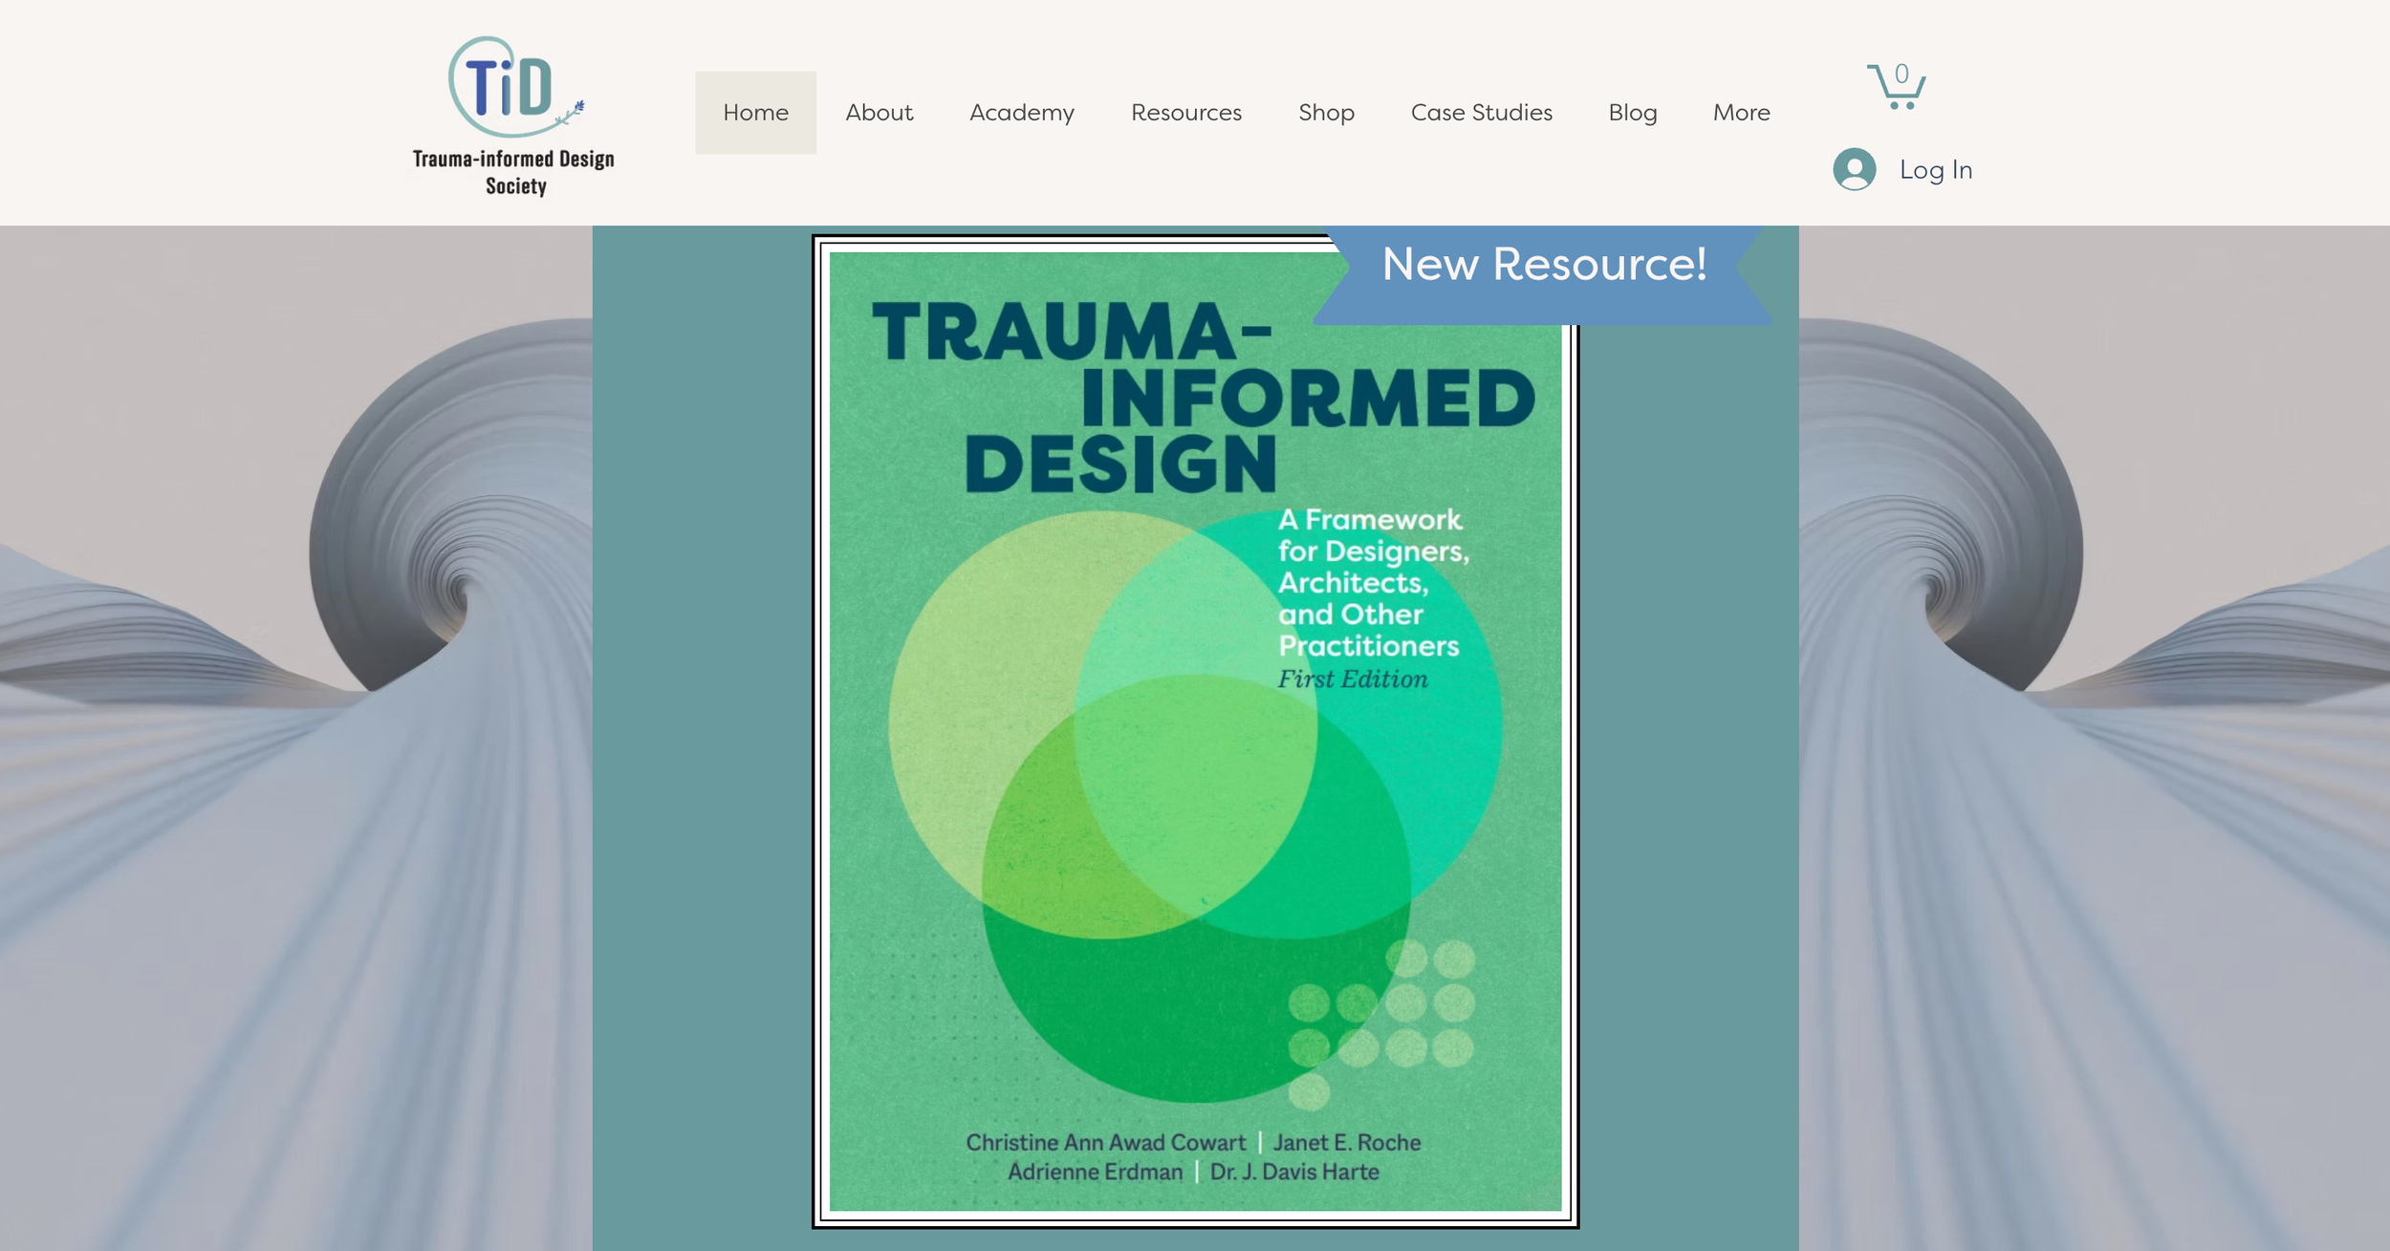The image size is (2390, 1251).
Task: Open the Resources menu item
Action: (1185, 112)
